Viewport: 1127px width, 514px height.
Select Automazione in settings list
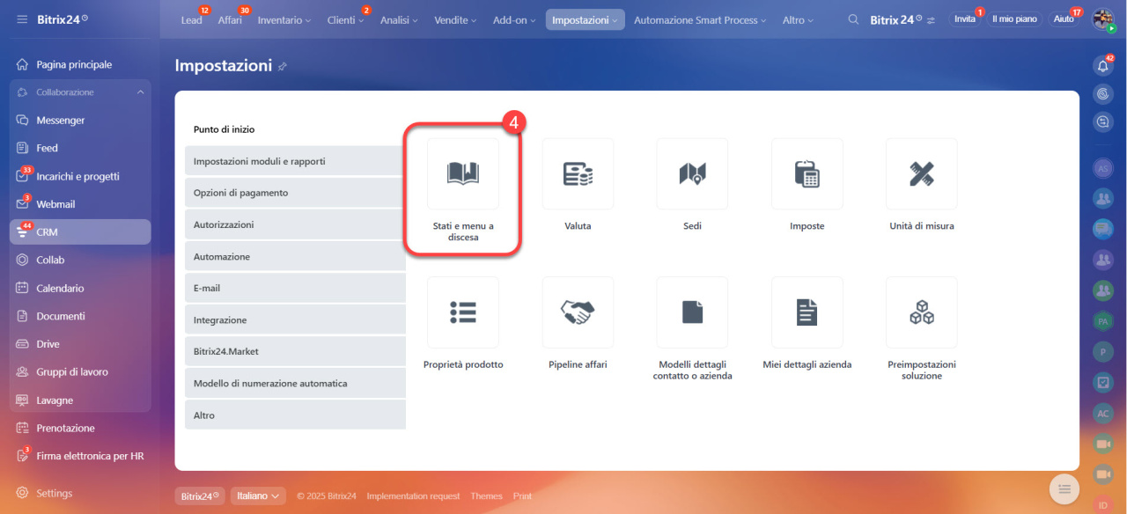click(295, 256)
